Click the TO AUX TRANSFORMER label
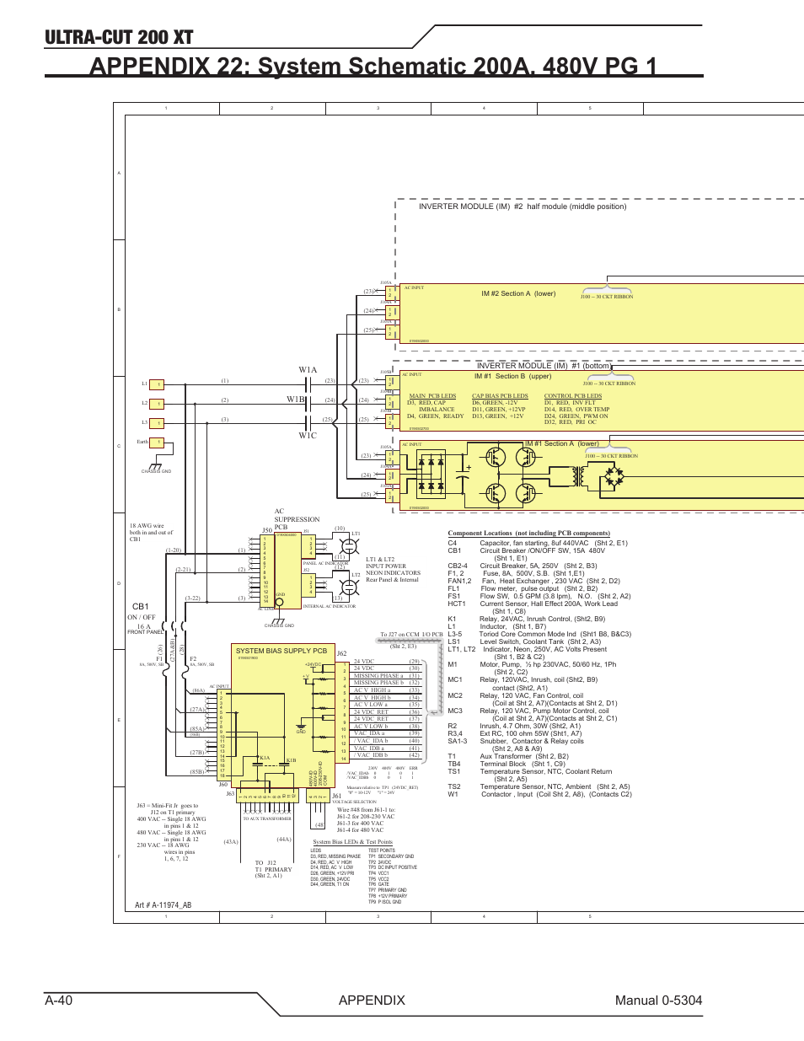This screenshot has width=804, height=1041. point(267,818)
